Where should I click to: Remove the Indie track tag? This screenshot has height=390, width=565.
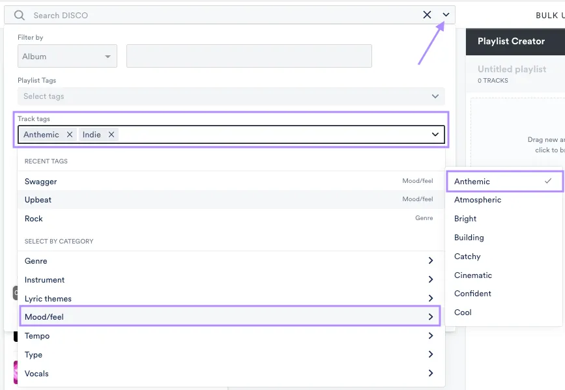pyautogui.click(x=111, y=135)
